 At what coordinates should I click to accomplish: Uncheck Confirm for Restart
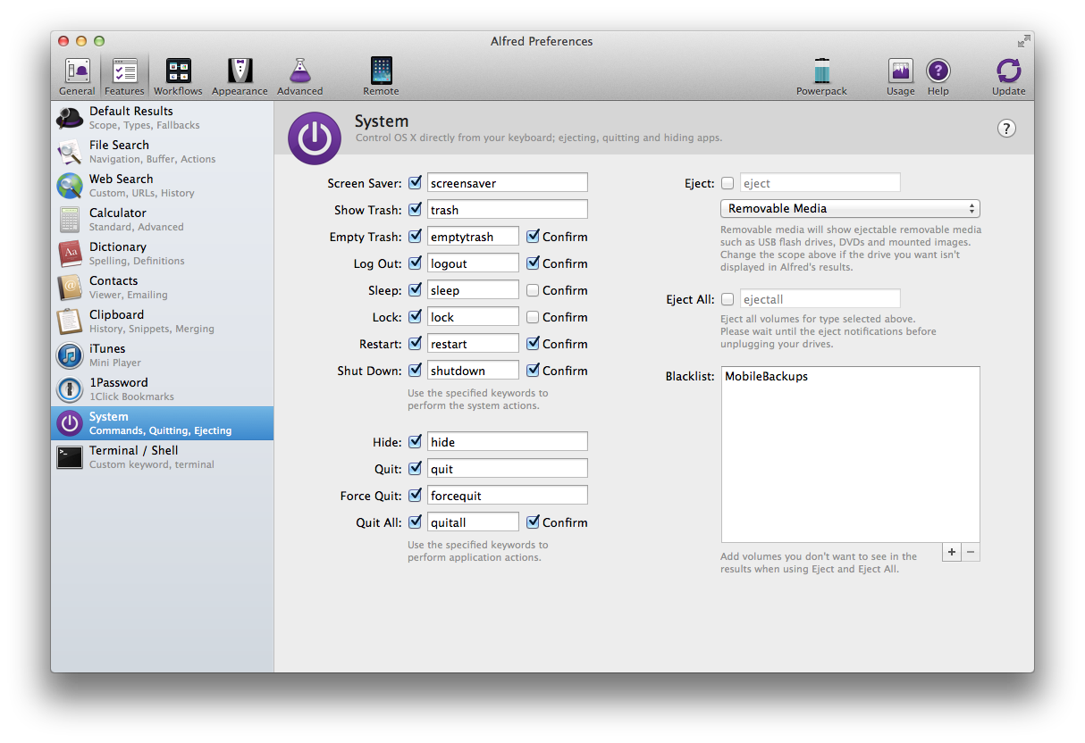[533, 344]
